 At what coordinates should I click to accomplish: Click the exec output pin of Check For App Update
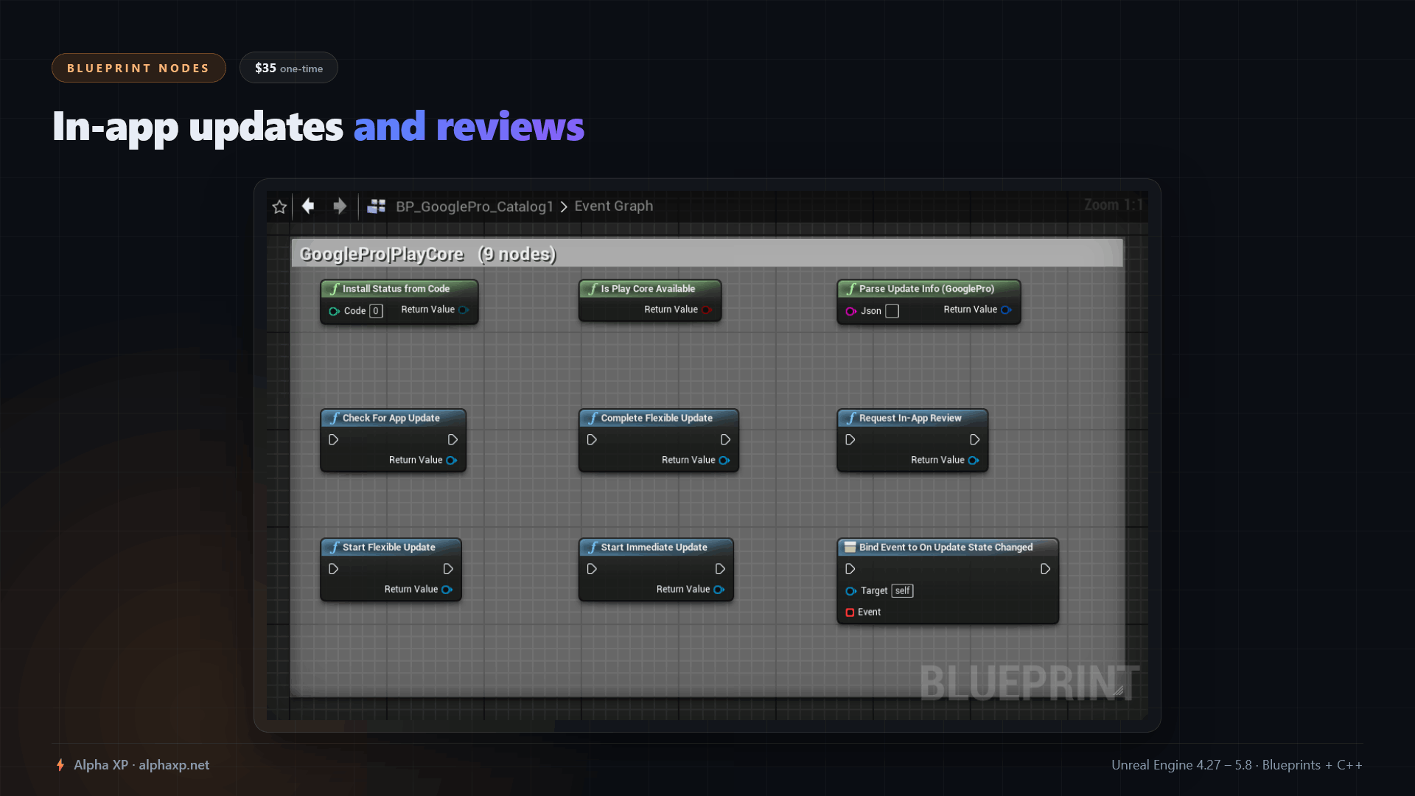pos(453,439)
